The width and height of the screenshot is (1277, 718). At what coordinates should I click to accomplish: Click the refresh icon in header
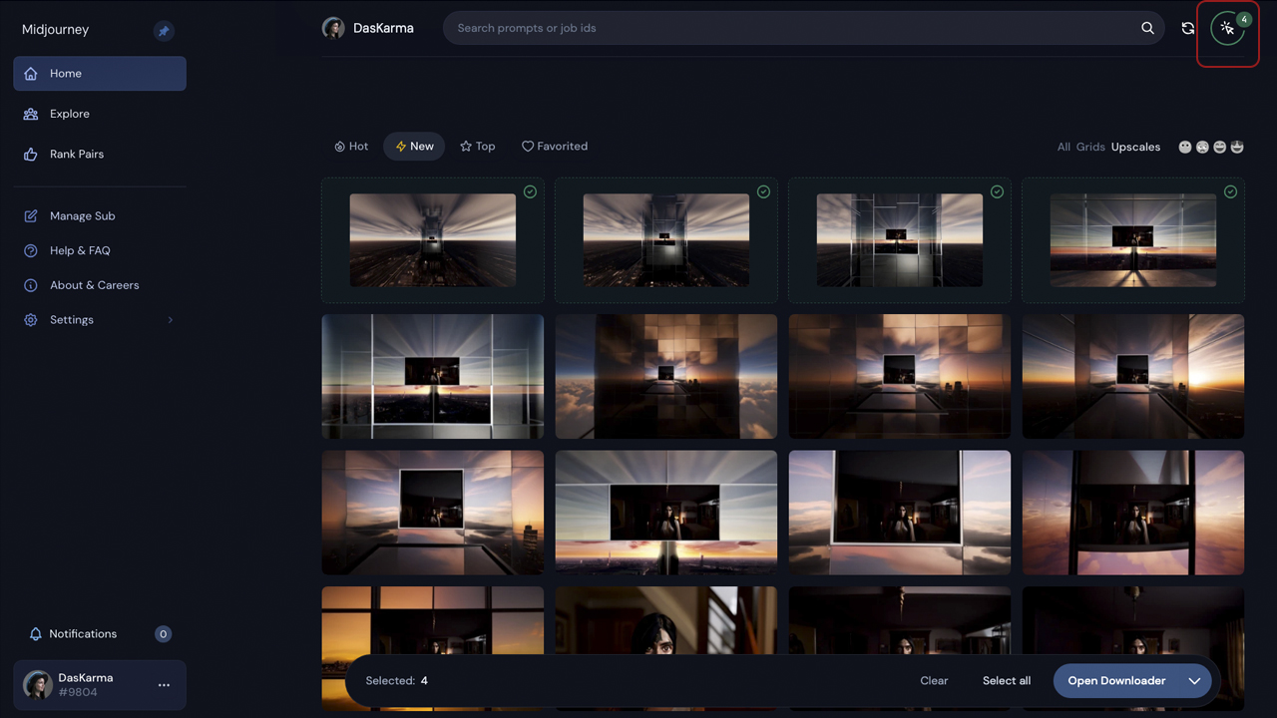pos(1187,28)
